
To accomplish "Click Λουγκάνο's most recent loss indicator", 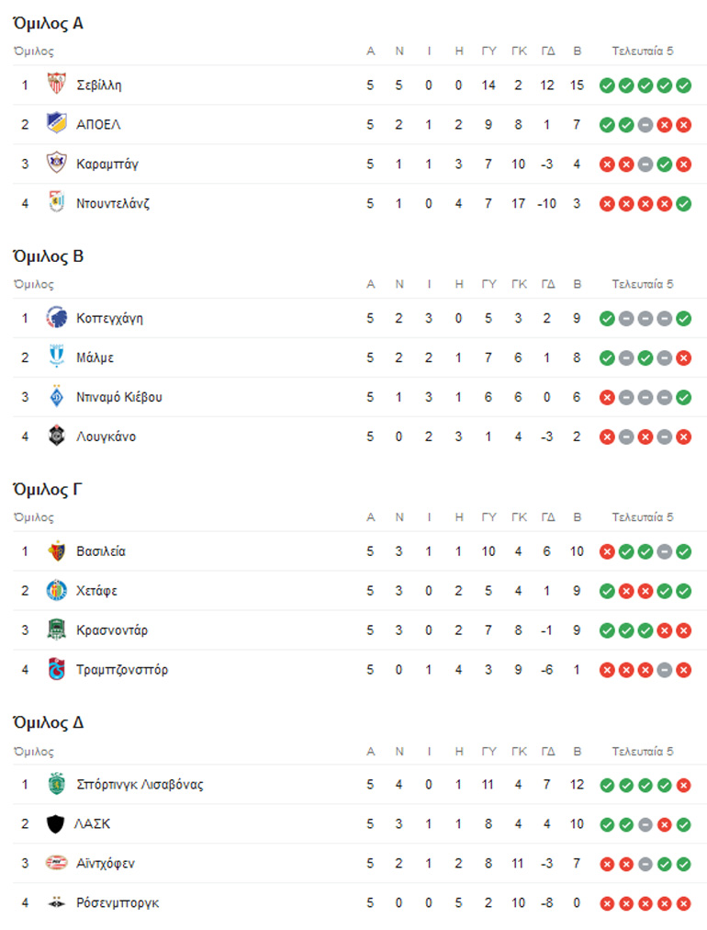I will [x=683, y=437].
